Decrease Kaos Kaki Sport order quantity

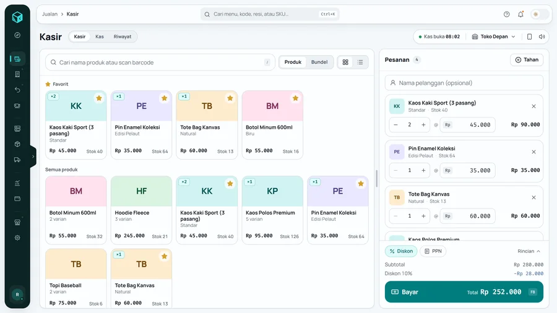395,124
